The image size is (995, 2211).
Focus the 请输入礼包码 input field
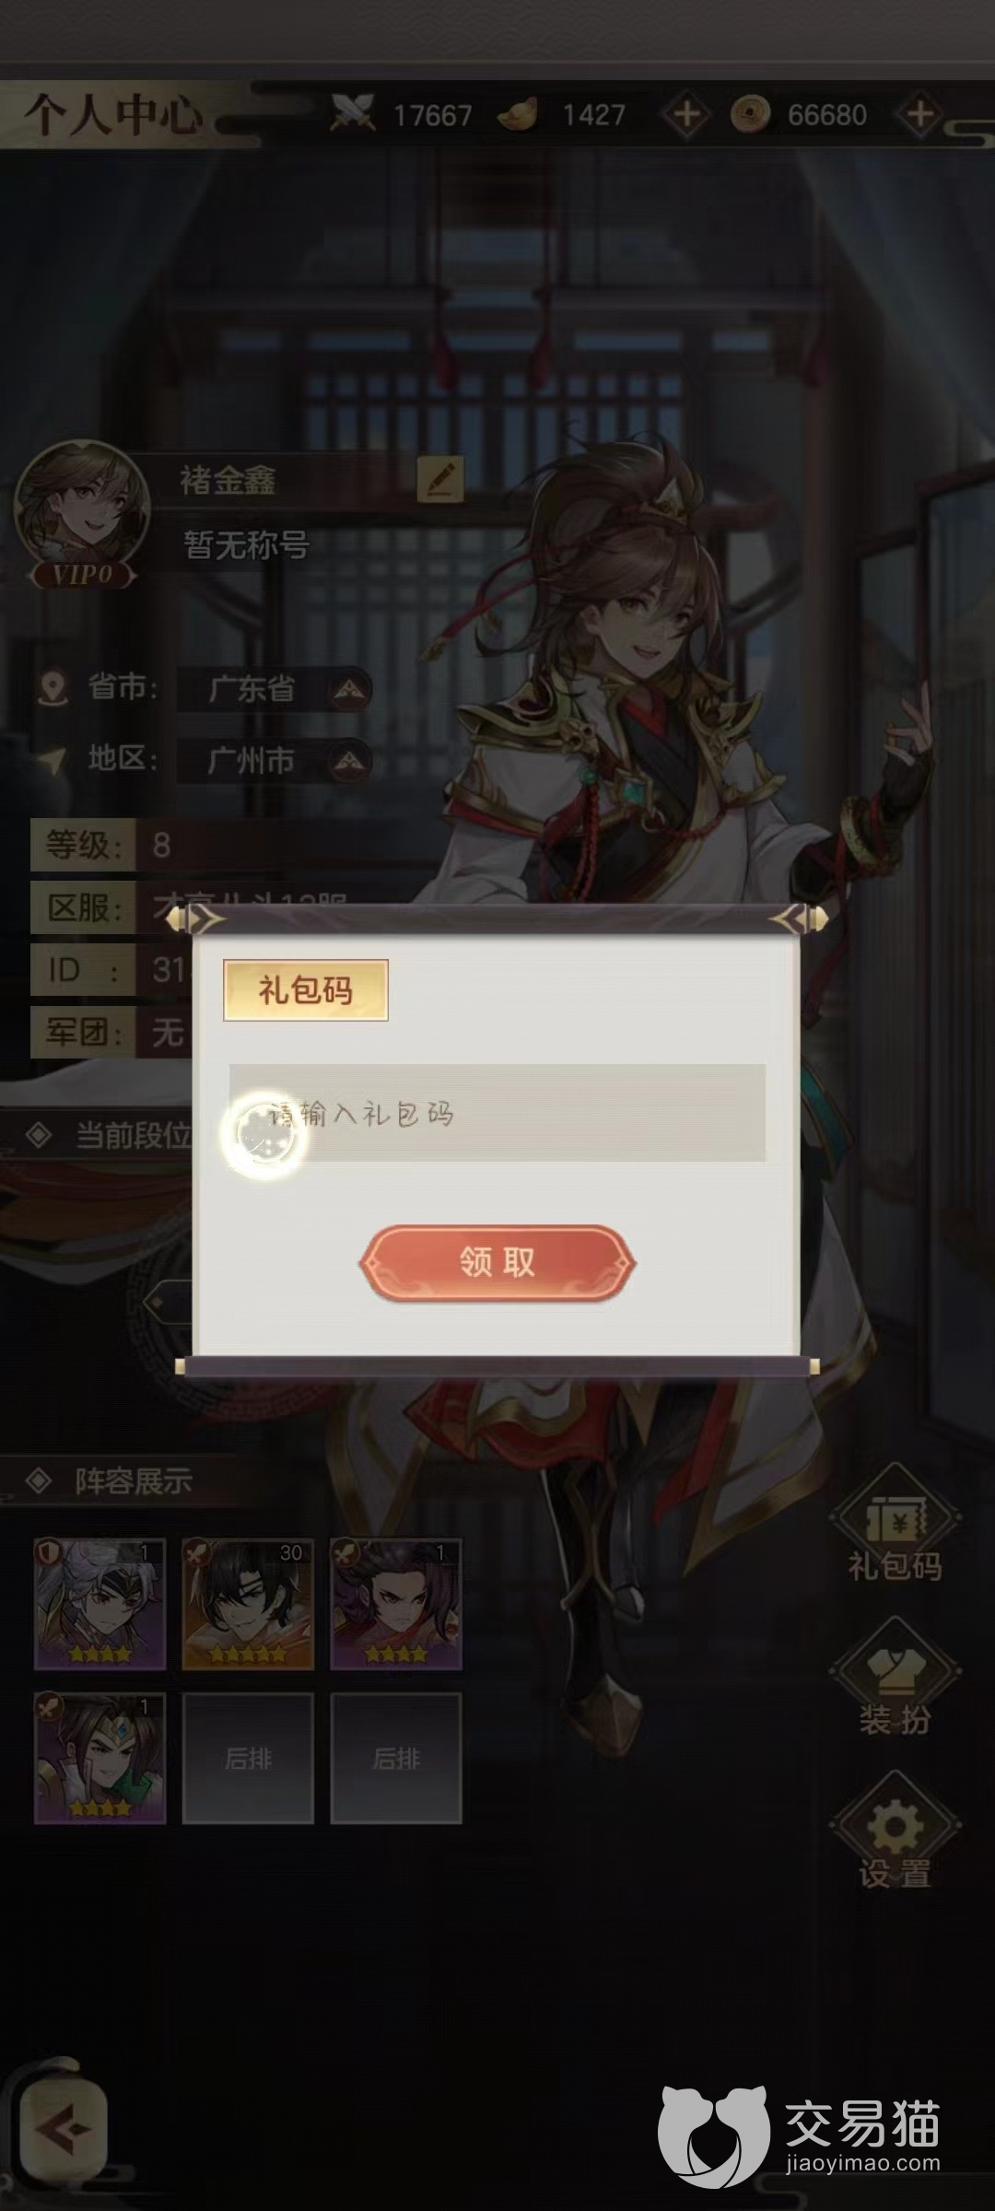pos(497,1113)
